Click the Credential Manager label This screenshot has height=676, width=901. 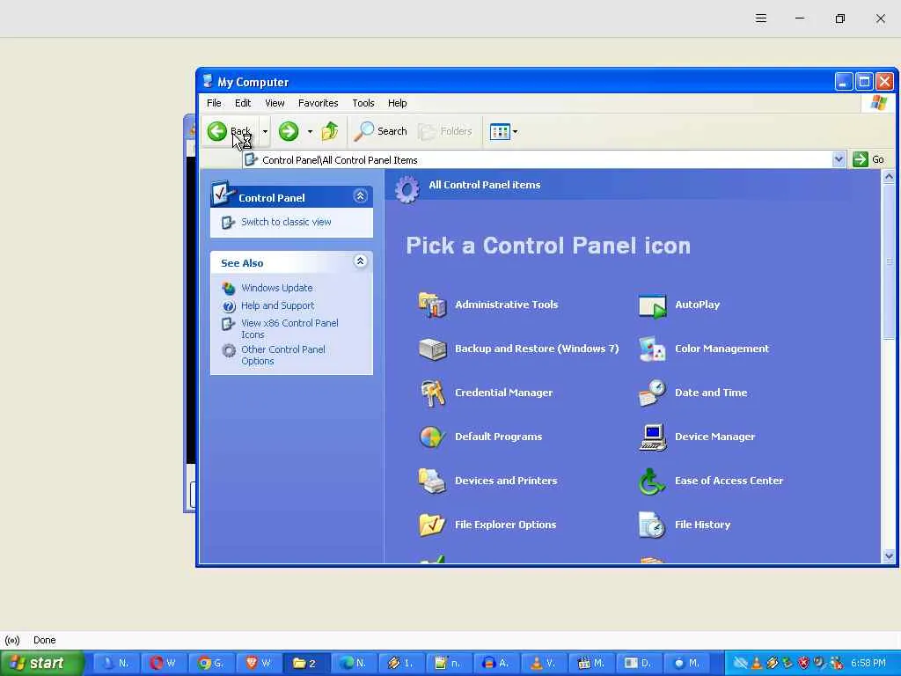coord(503,393)
